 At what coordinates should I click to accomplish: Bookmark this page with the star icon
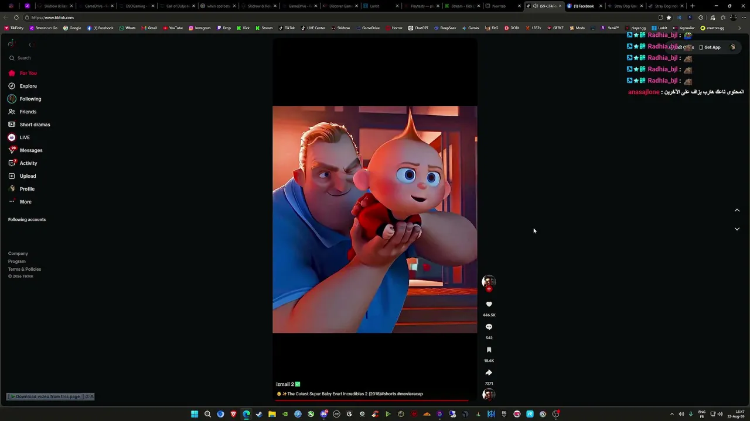[669, 18]
